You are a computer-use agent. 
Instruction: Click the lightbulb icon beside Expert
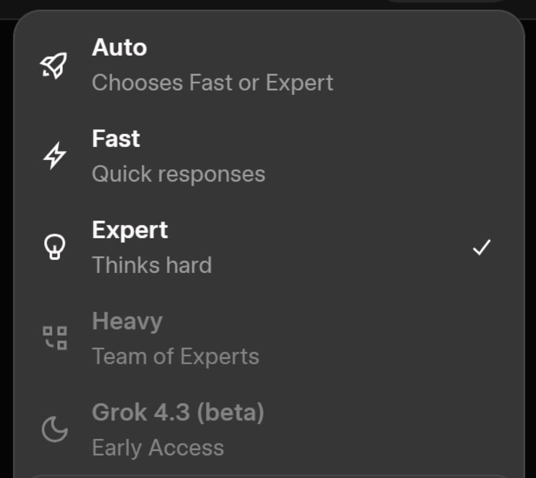pyautogui.click(x=56, y=247)
